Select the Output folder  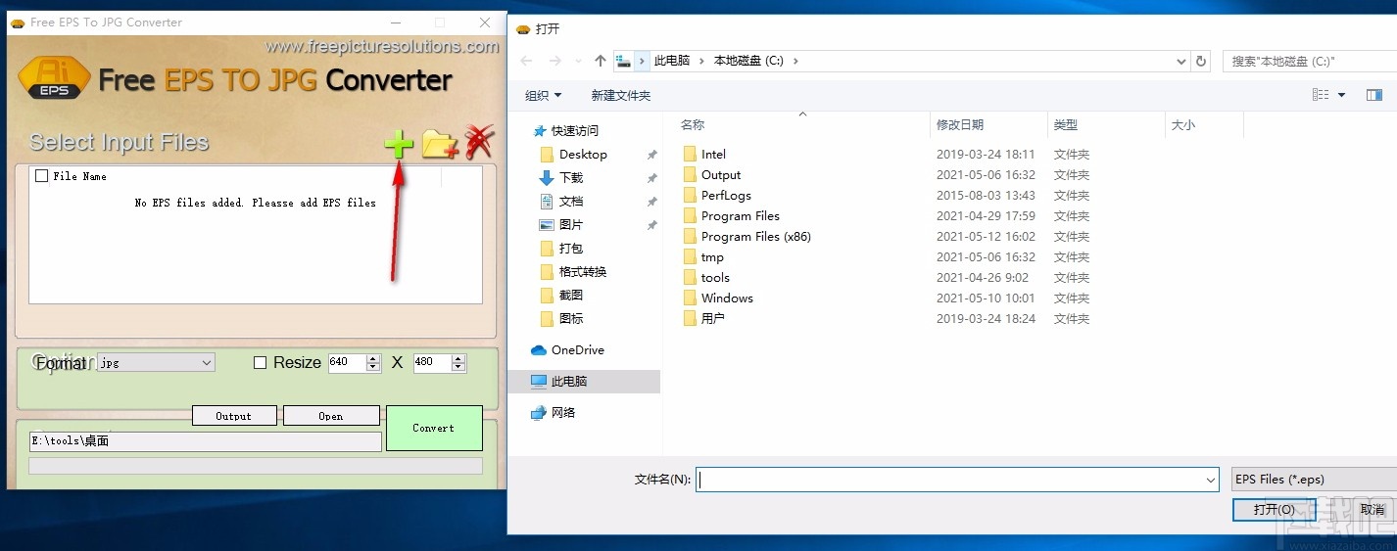click(721, 175)
